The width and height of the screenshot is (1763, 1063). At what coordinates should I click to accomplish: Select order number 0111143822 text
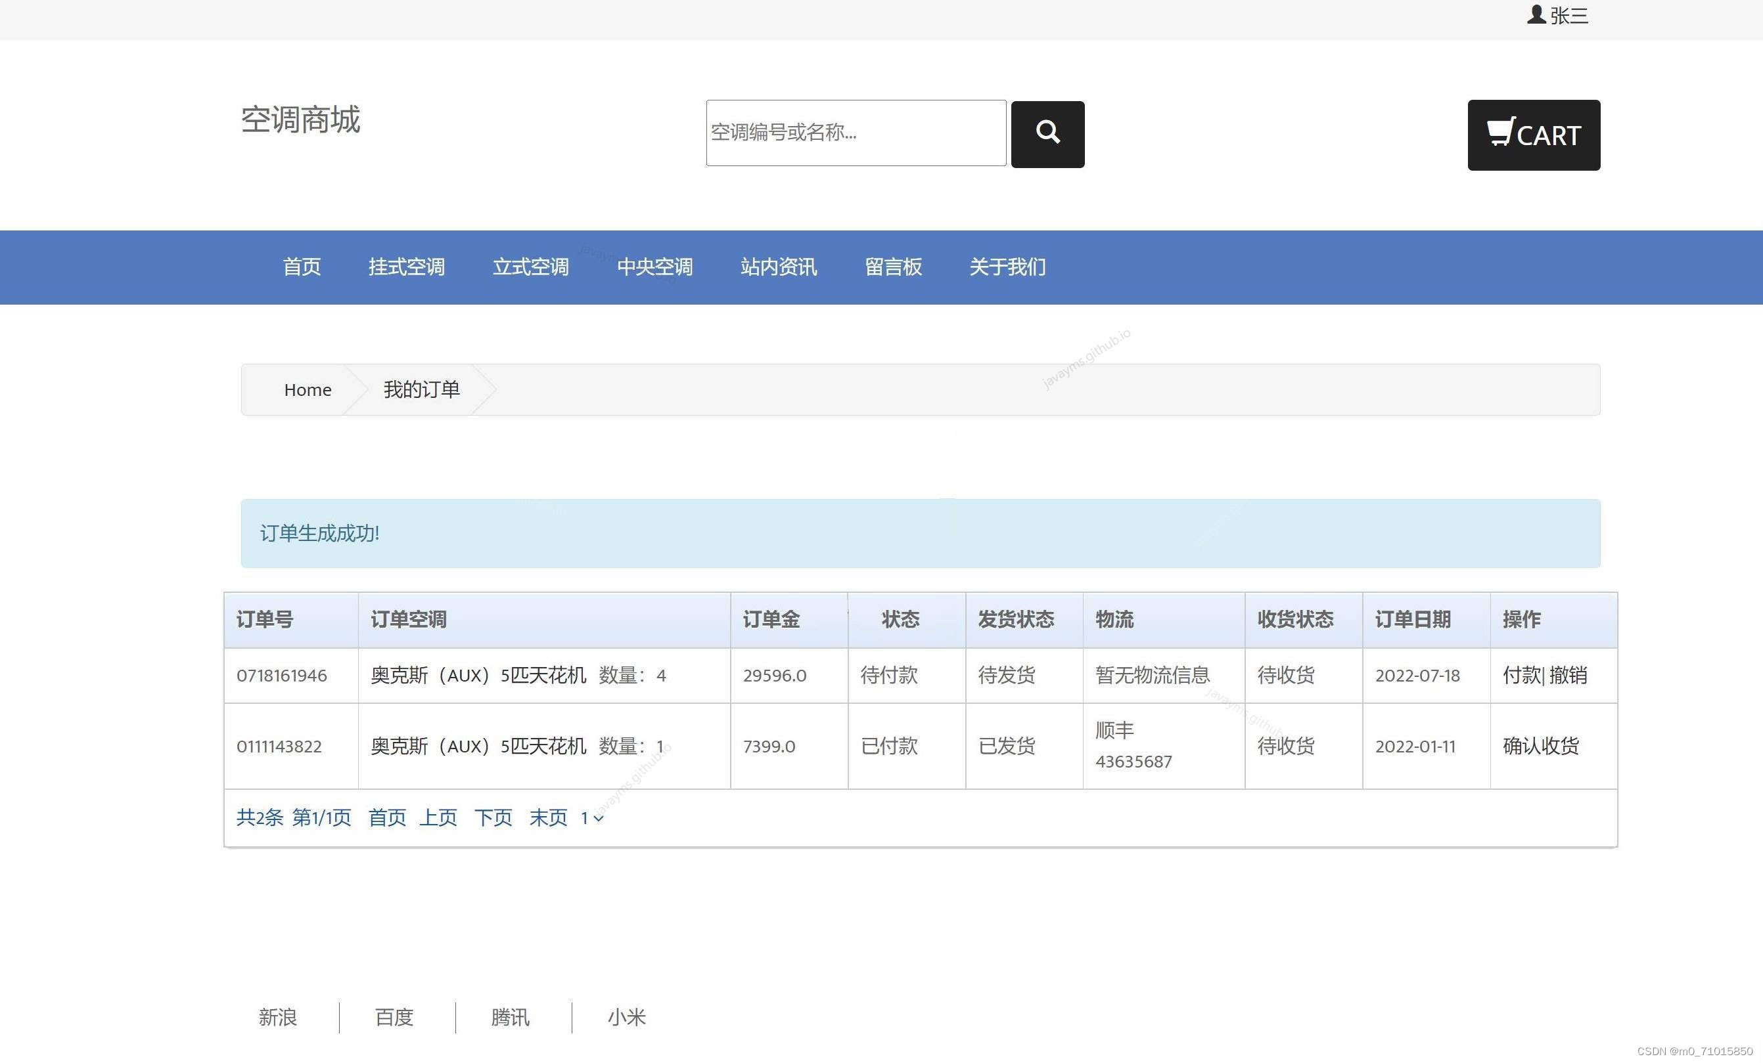pyautogui.click(x=279, y=747)
